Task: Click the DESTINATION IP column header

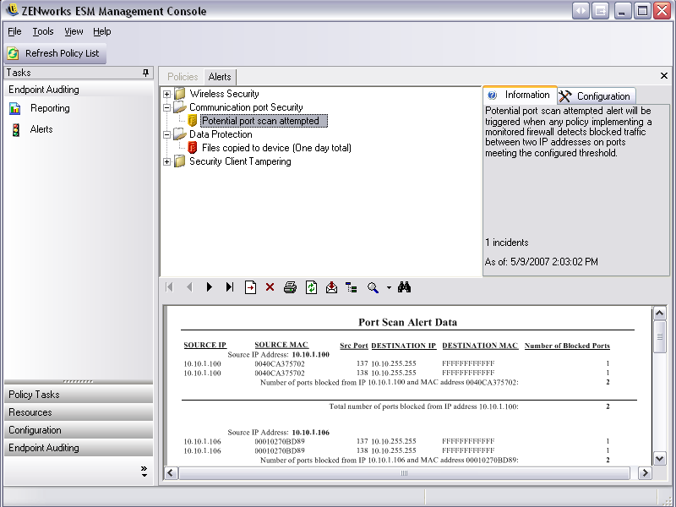Action: [404, 346]
